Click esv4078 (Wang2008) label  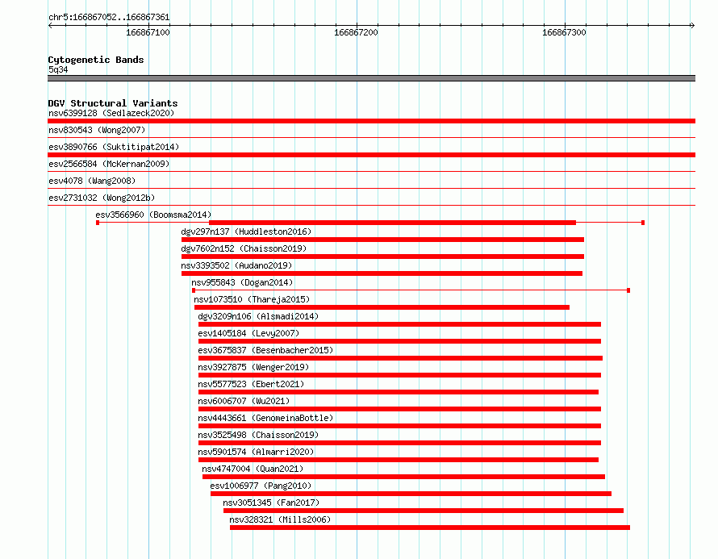92,181
